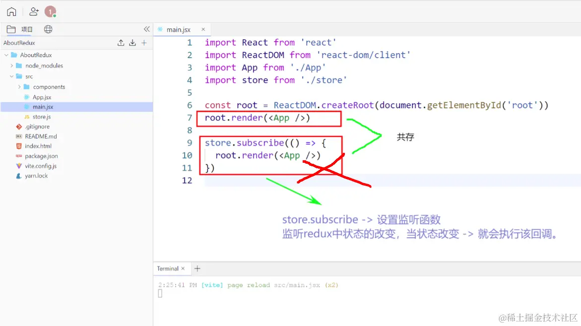Click the markdown icon beside README.md
581x326 pixels.
[x=19, y=136]
